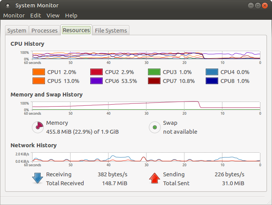Open the View menu
This screenshot has height=205, width=272.
(x=53, y=16)
